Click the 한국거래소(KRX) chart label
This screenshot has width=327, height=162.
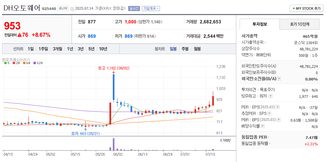point(16,59)
